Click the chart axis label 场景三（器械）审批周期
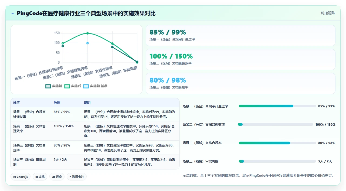346x191 pixels. pyautogui.click(x=118, y=72)
